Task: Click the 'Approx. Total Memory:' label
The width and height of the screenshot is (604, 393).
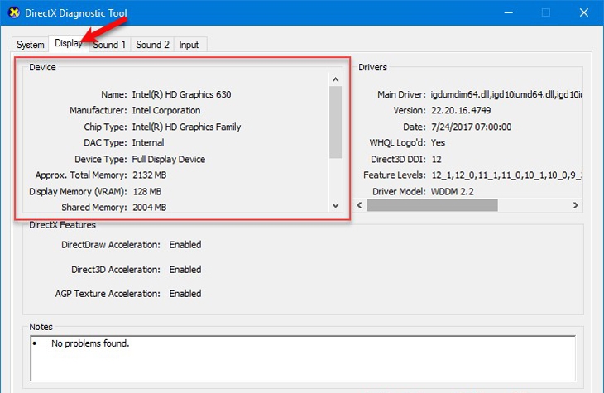Action: (81, 175)
